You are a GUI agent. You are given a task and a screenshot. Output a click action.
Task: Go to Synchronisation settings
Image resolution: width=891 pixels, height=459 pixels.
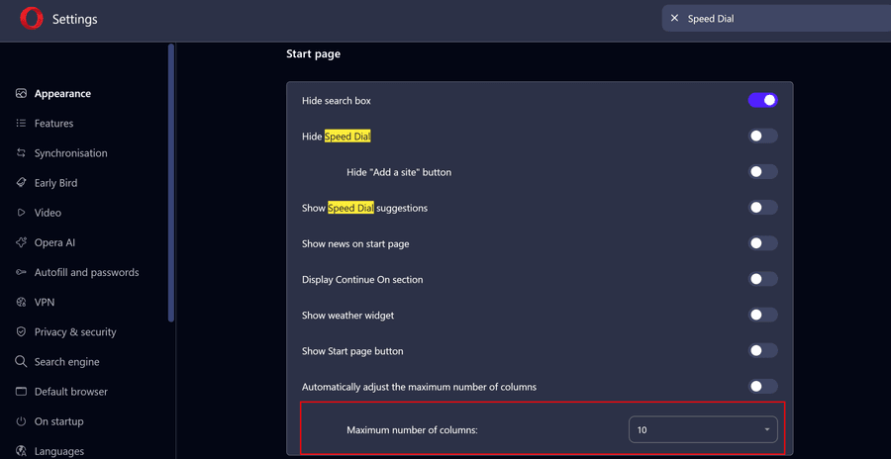[x=71, y=153]
